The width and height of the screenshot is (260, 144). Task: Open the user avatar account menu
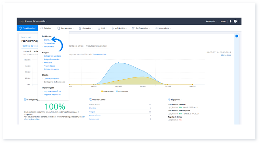pyautogui.click(x=235, y=21)
